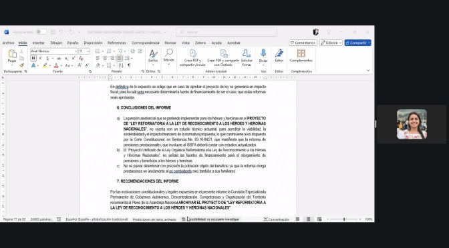Open the Estilos gallery
The height and width of the screenshot is (248, 449).
point(153,58)
